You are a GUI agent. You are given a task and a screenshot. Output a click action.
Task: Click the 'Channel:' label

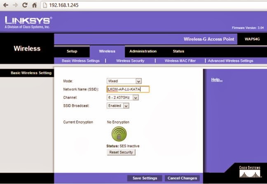click(x=70, y=97)
